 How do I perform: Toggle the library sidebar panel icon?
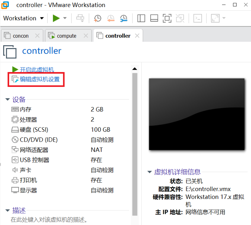coord(141,18)
